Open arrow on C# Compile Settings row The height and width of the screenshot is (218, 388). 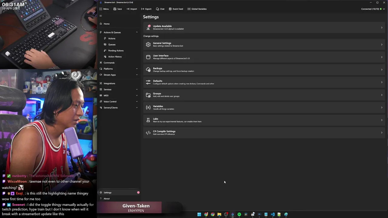tap(382, 133)
